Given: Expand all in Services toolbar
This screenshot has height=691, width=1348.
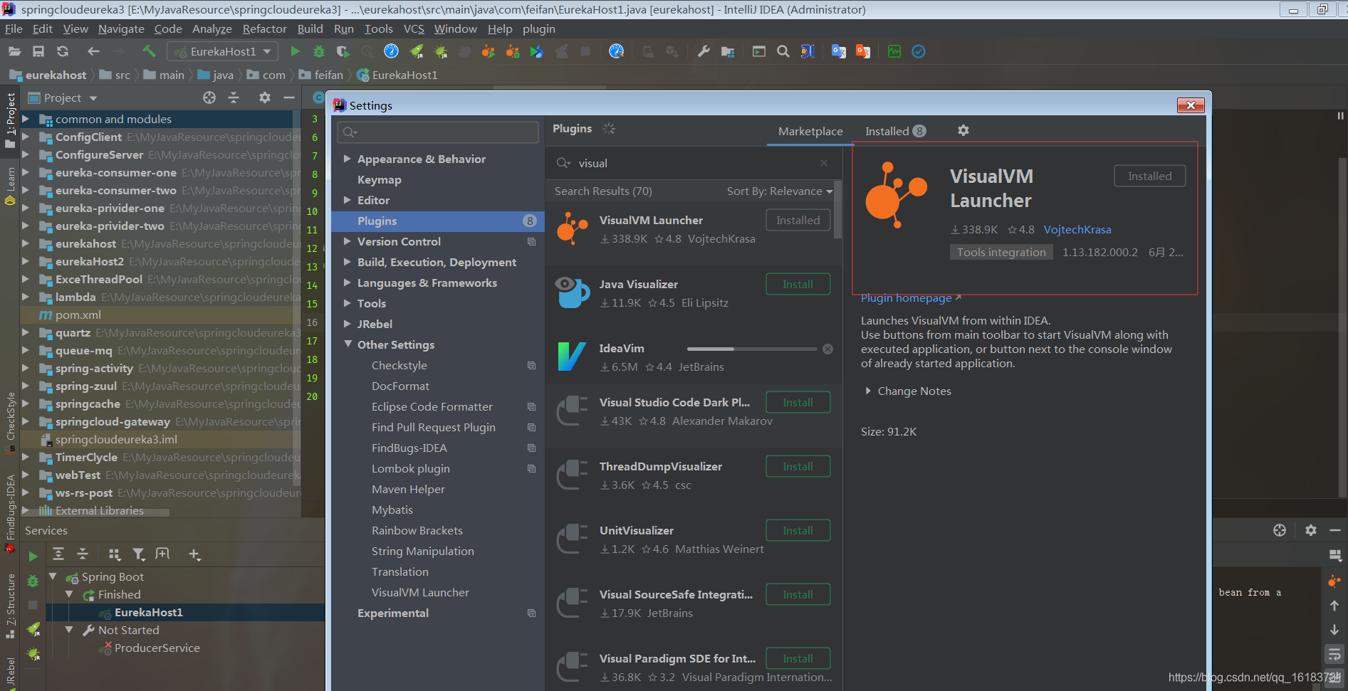Looking at the screenshot, I should tap(58, 554).
